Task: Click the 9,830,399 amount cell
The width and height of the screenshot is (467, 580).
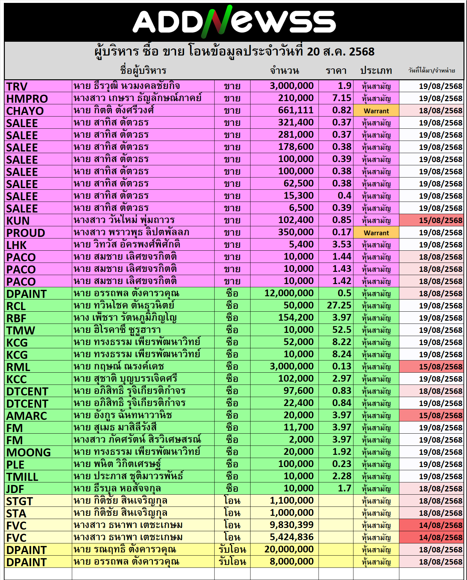Action: point(284,525)
